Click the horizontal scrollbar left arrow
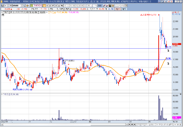 coord(2,125)
